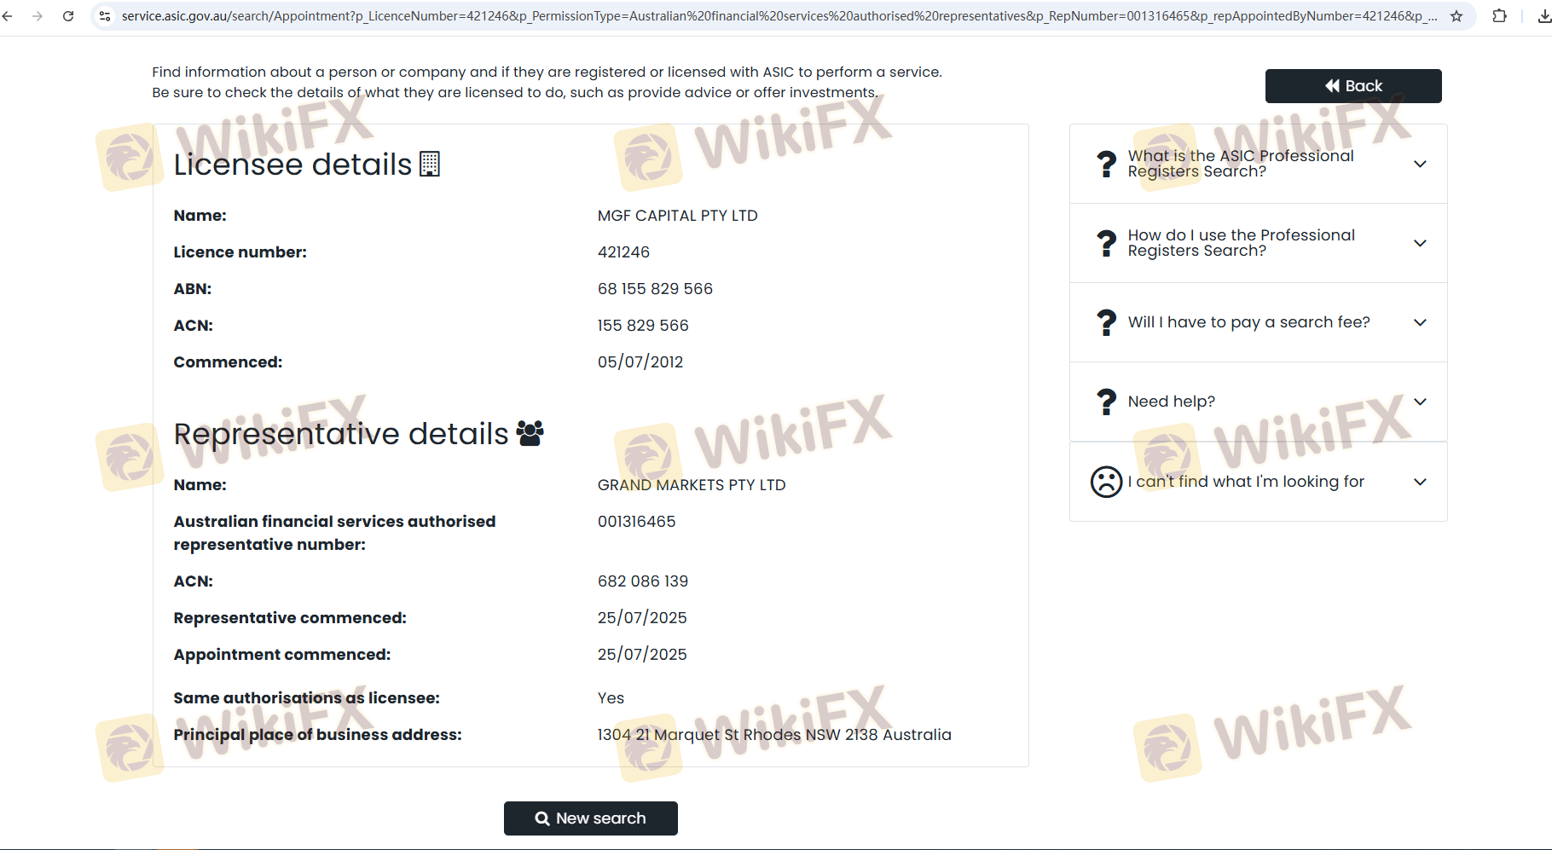Viewport: 1552px width, 850px height.
Task: Bookmark this page with star icon
Action: (1456, 16)
